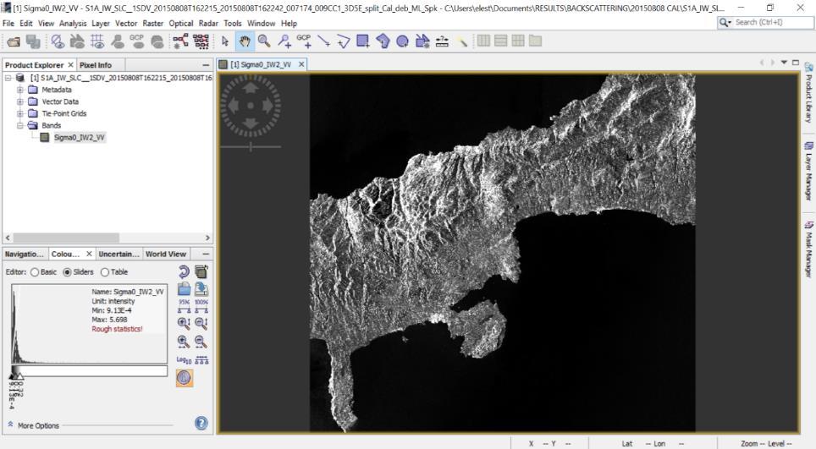The image size is (816, 449).
Task: Choose the draw ellipse tool
Action: pyautogui.click(x=402, y=41)
